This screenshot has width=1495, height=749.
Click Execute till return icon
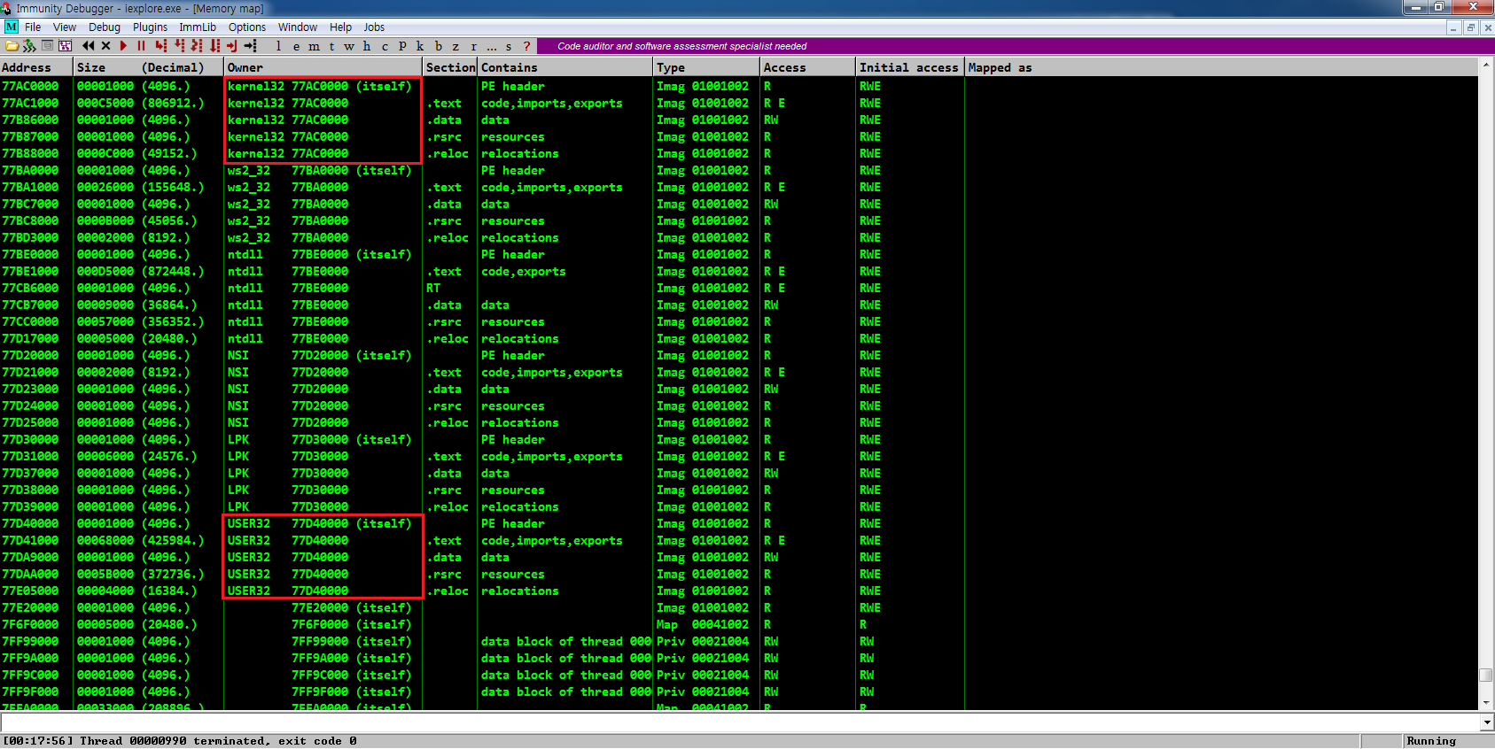[232, 46]
